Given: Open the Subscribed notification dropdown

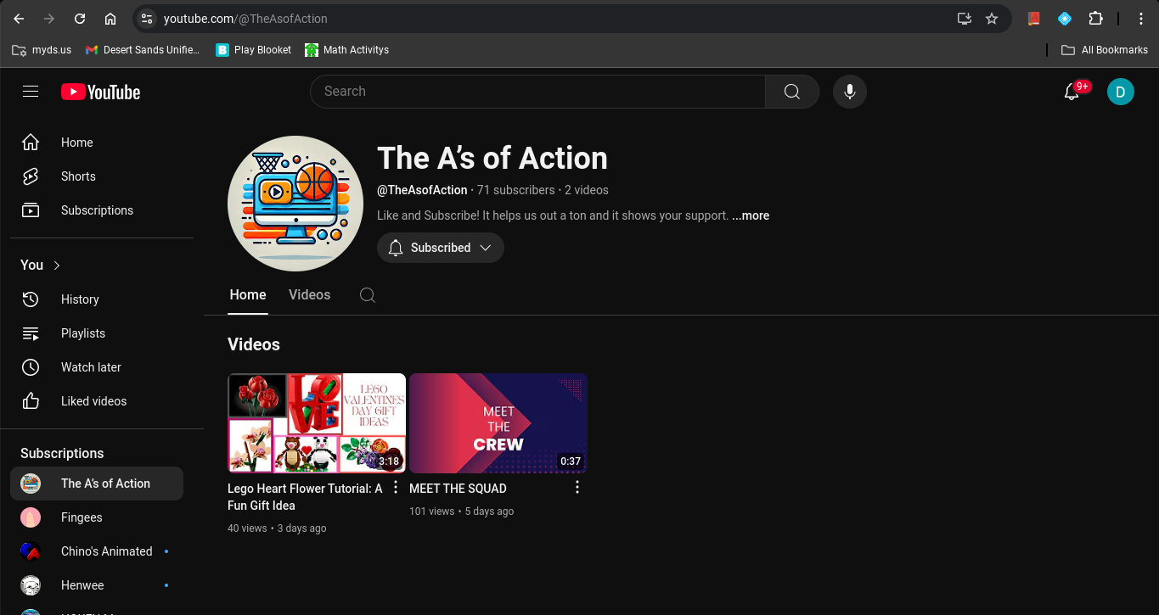Looking at the screenshot, I should click(441, 248).
